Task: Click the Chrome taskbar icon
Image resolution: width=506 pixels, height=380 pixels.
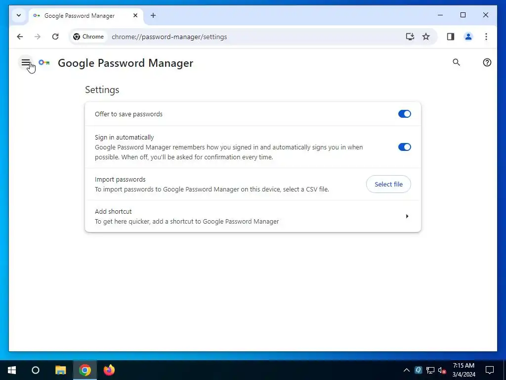Action: click(x=85, y=370)
